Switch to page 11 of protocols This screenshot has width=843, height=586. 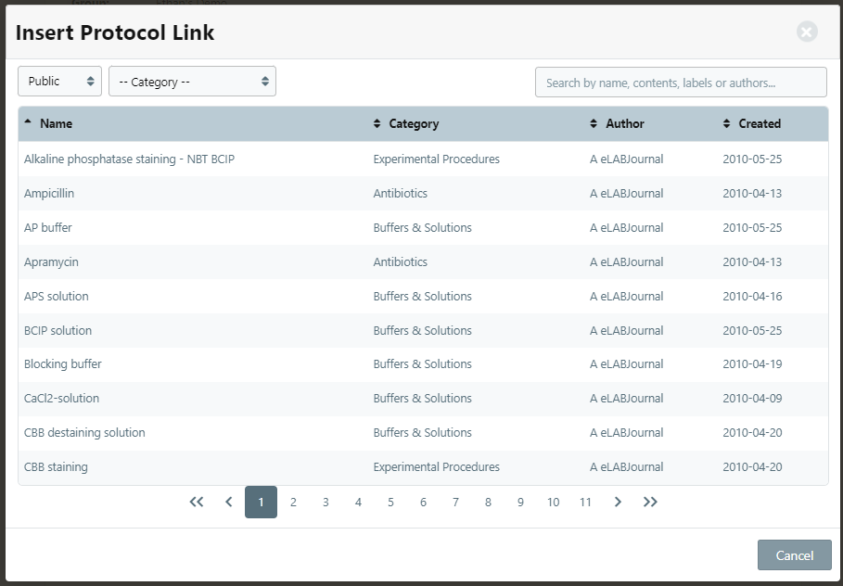pos(585,502)
